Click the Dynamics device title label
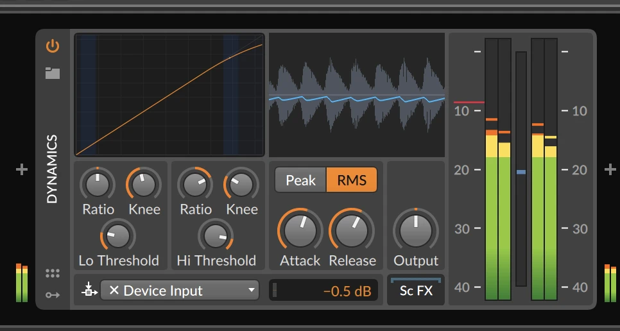This screenshot has width=620, height=331. click(53, 169)
